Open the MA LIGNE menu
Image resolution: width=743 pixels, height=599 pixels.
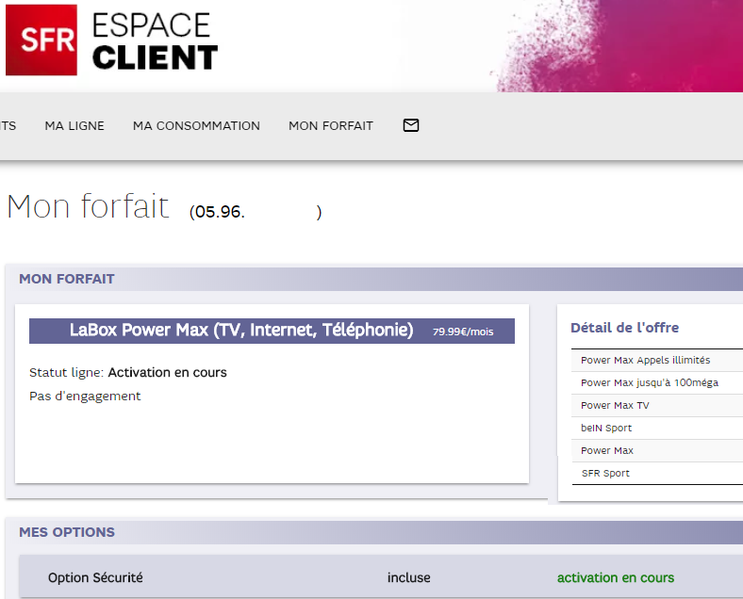pyautogui.click(x=74, y=126)
